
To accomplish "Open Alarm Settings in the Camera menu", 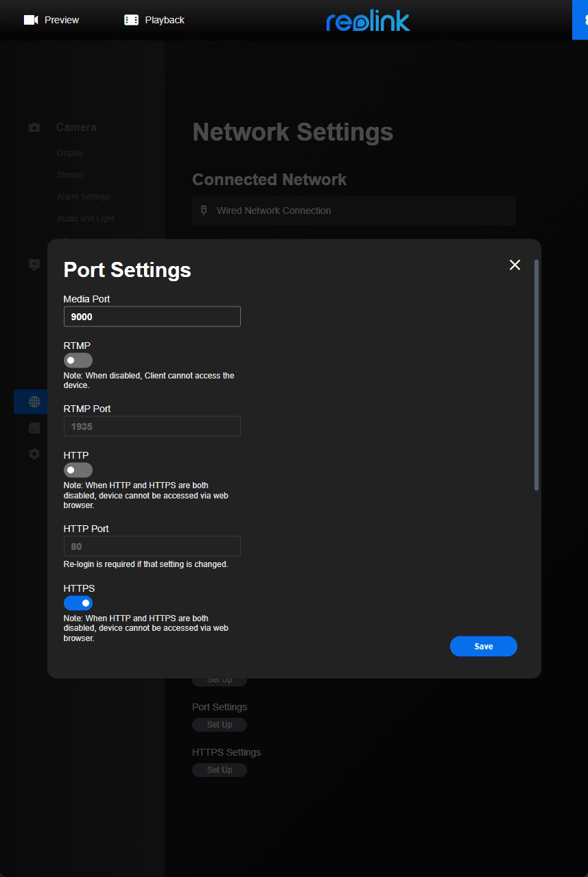I will [x=83, y=197].
